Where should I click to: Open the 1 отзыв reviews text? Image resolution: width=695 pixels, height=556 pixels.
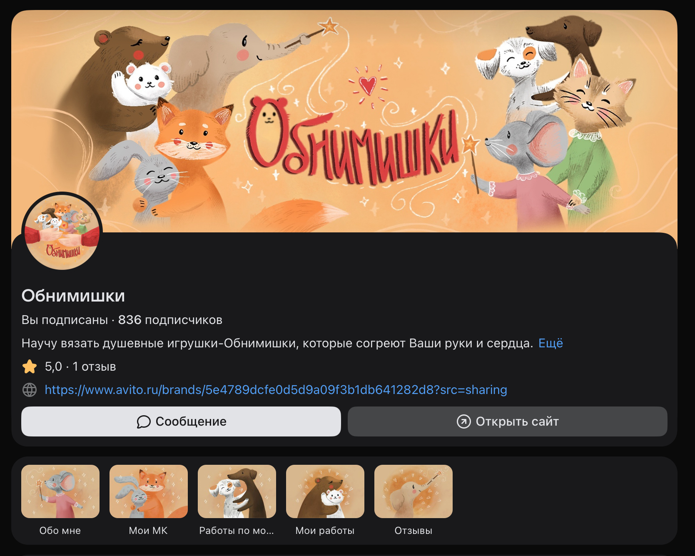coord(94,367)
